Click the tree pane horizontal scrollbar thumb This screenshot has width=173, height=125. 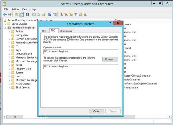pos(15,117)
